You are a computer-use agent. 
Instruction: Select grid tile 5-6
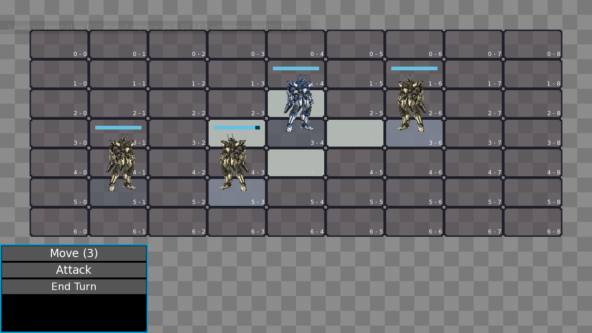pos(414,192)
